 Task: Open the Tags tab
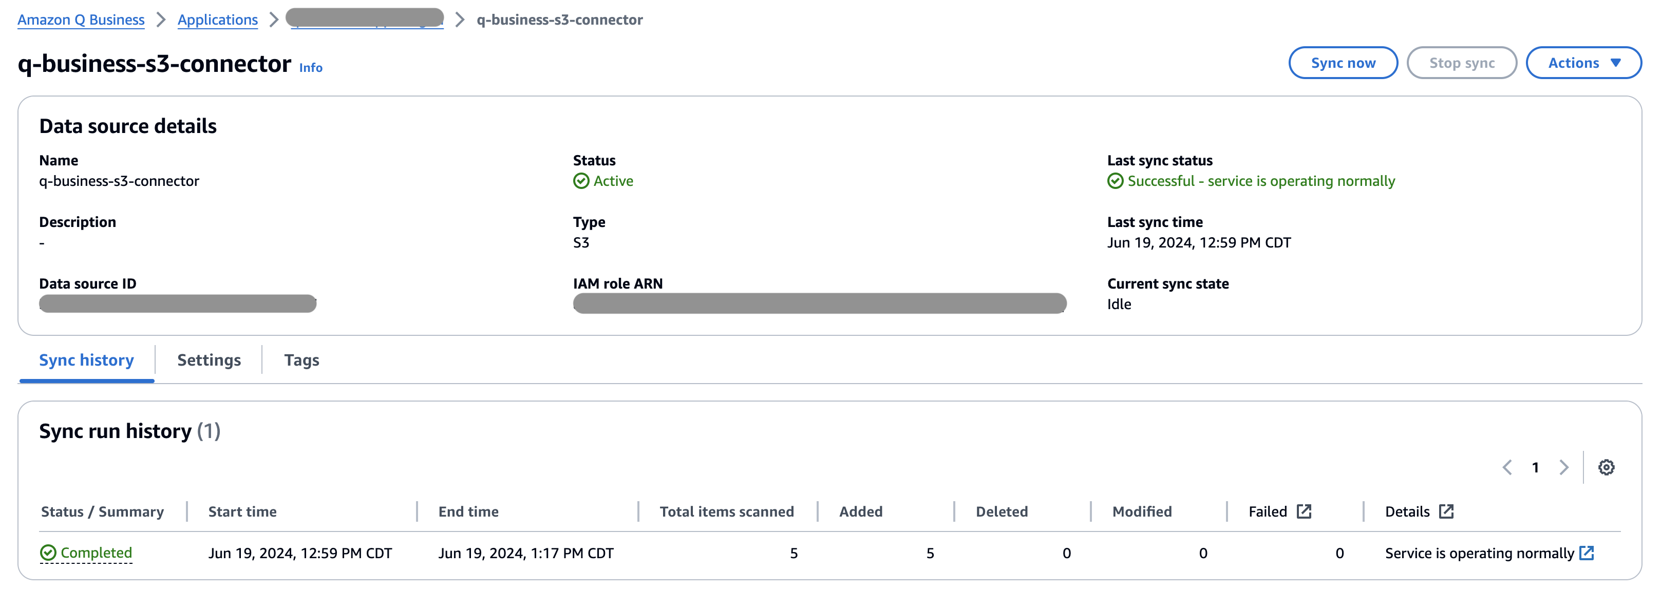pos(301,360)
